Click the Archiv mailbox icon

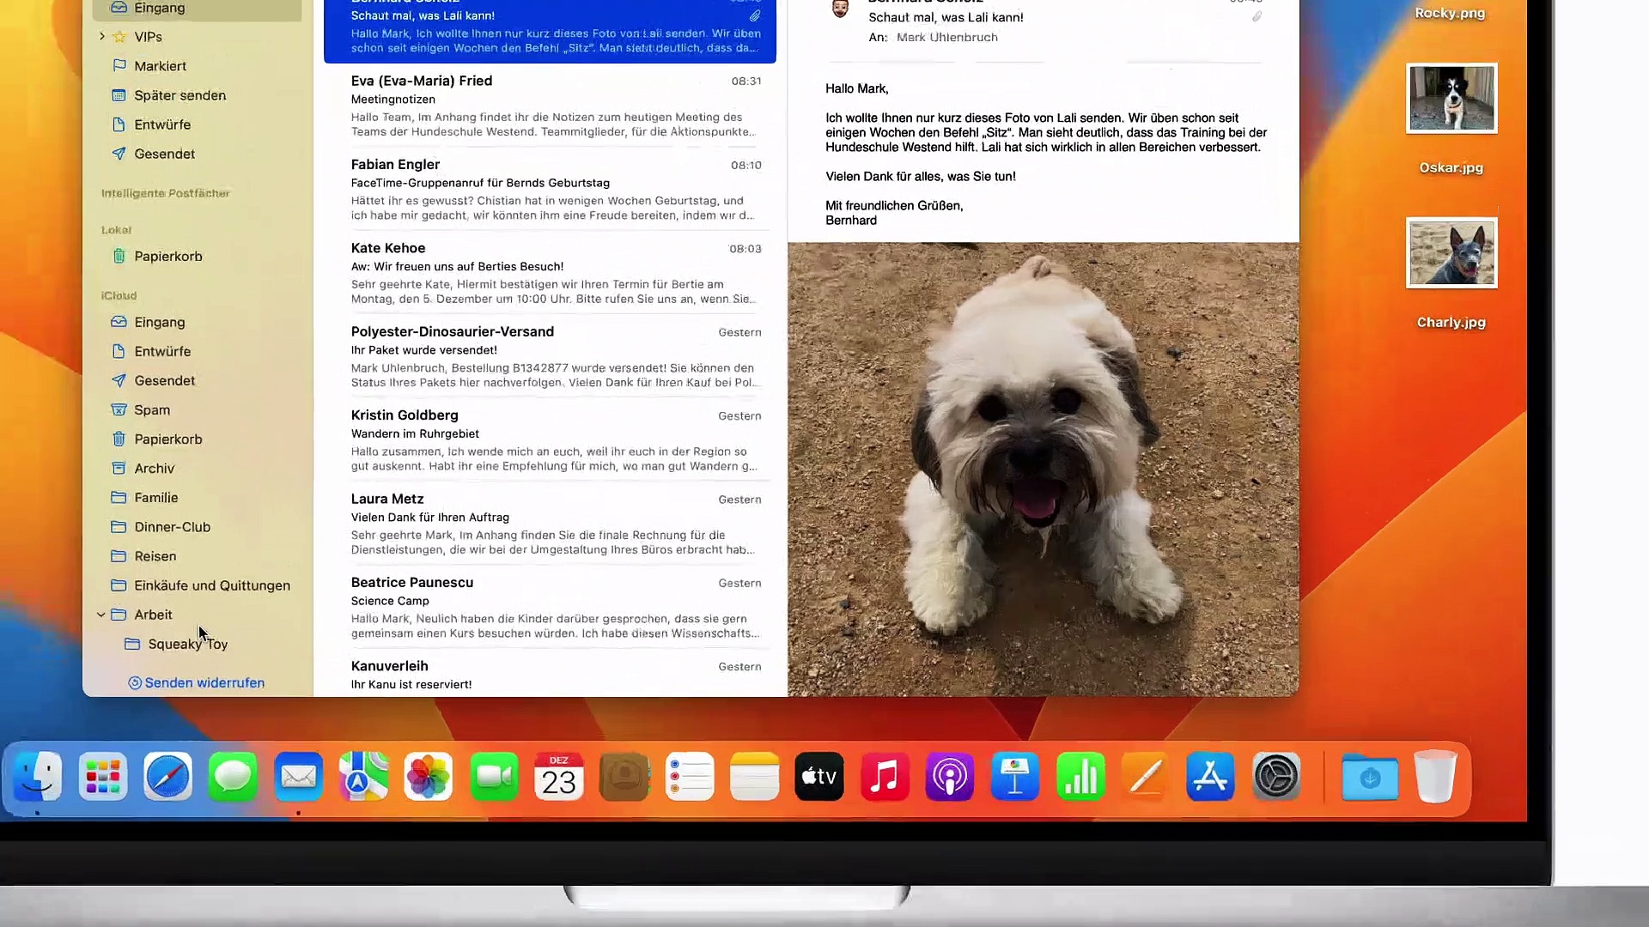click(x=119, y=469)
